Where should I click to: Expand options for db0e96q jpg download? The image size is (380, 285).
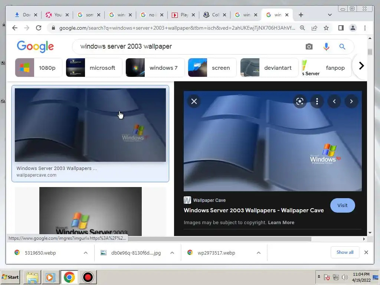[172, 253]
